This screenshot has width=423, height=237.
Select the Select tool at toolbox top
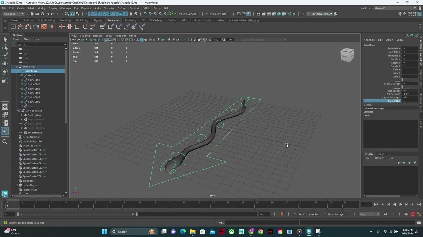click(5, 39)
